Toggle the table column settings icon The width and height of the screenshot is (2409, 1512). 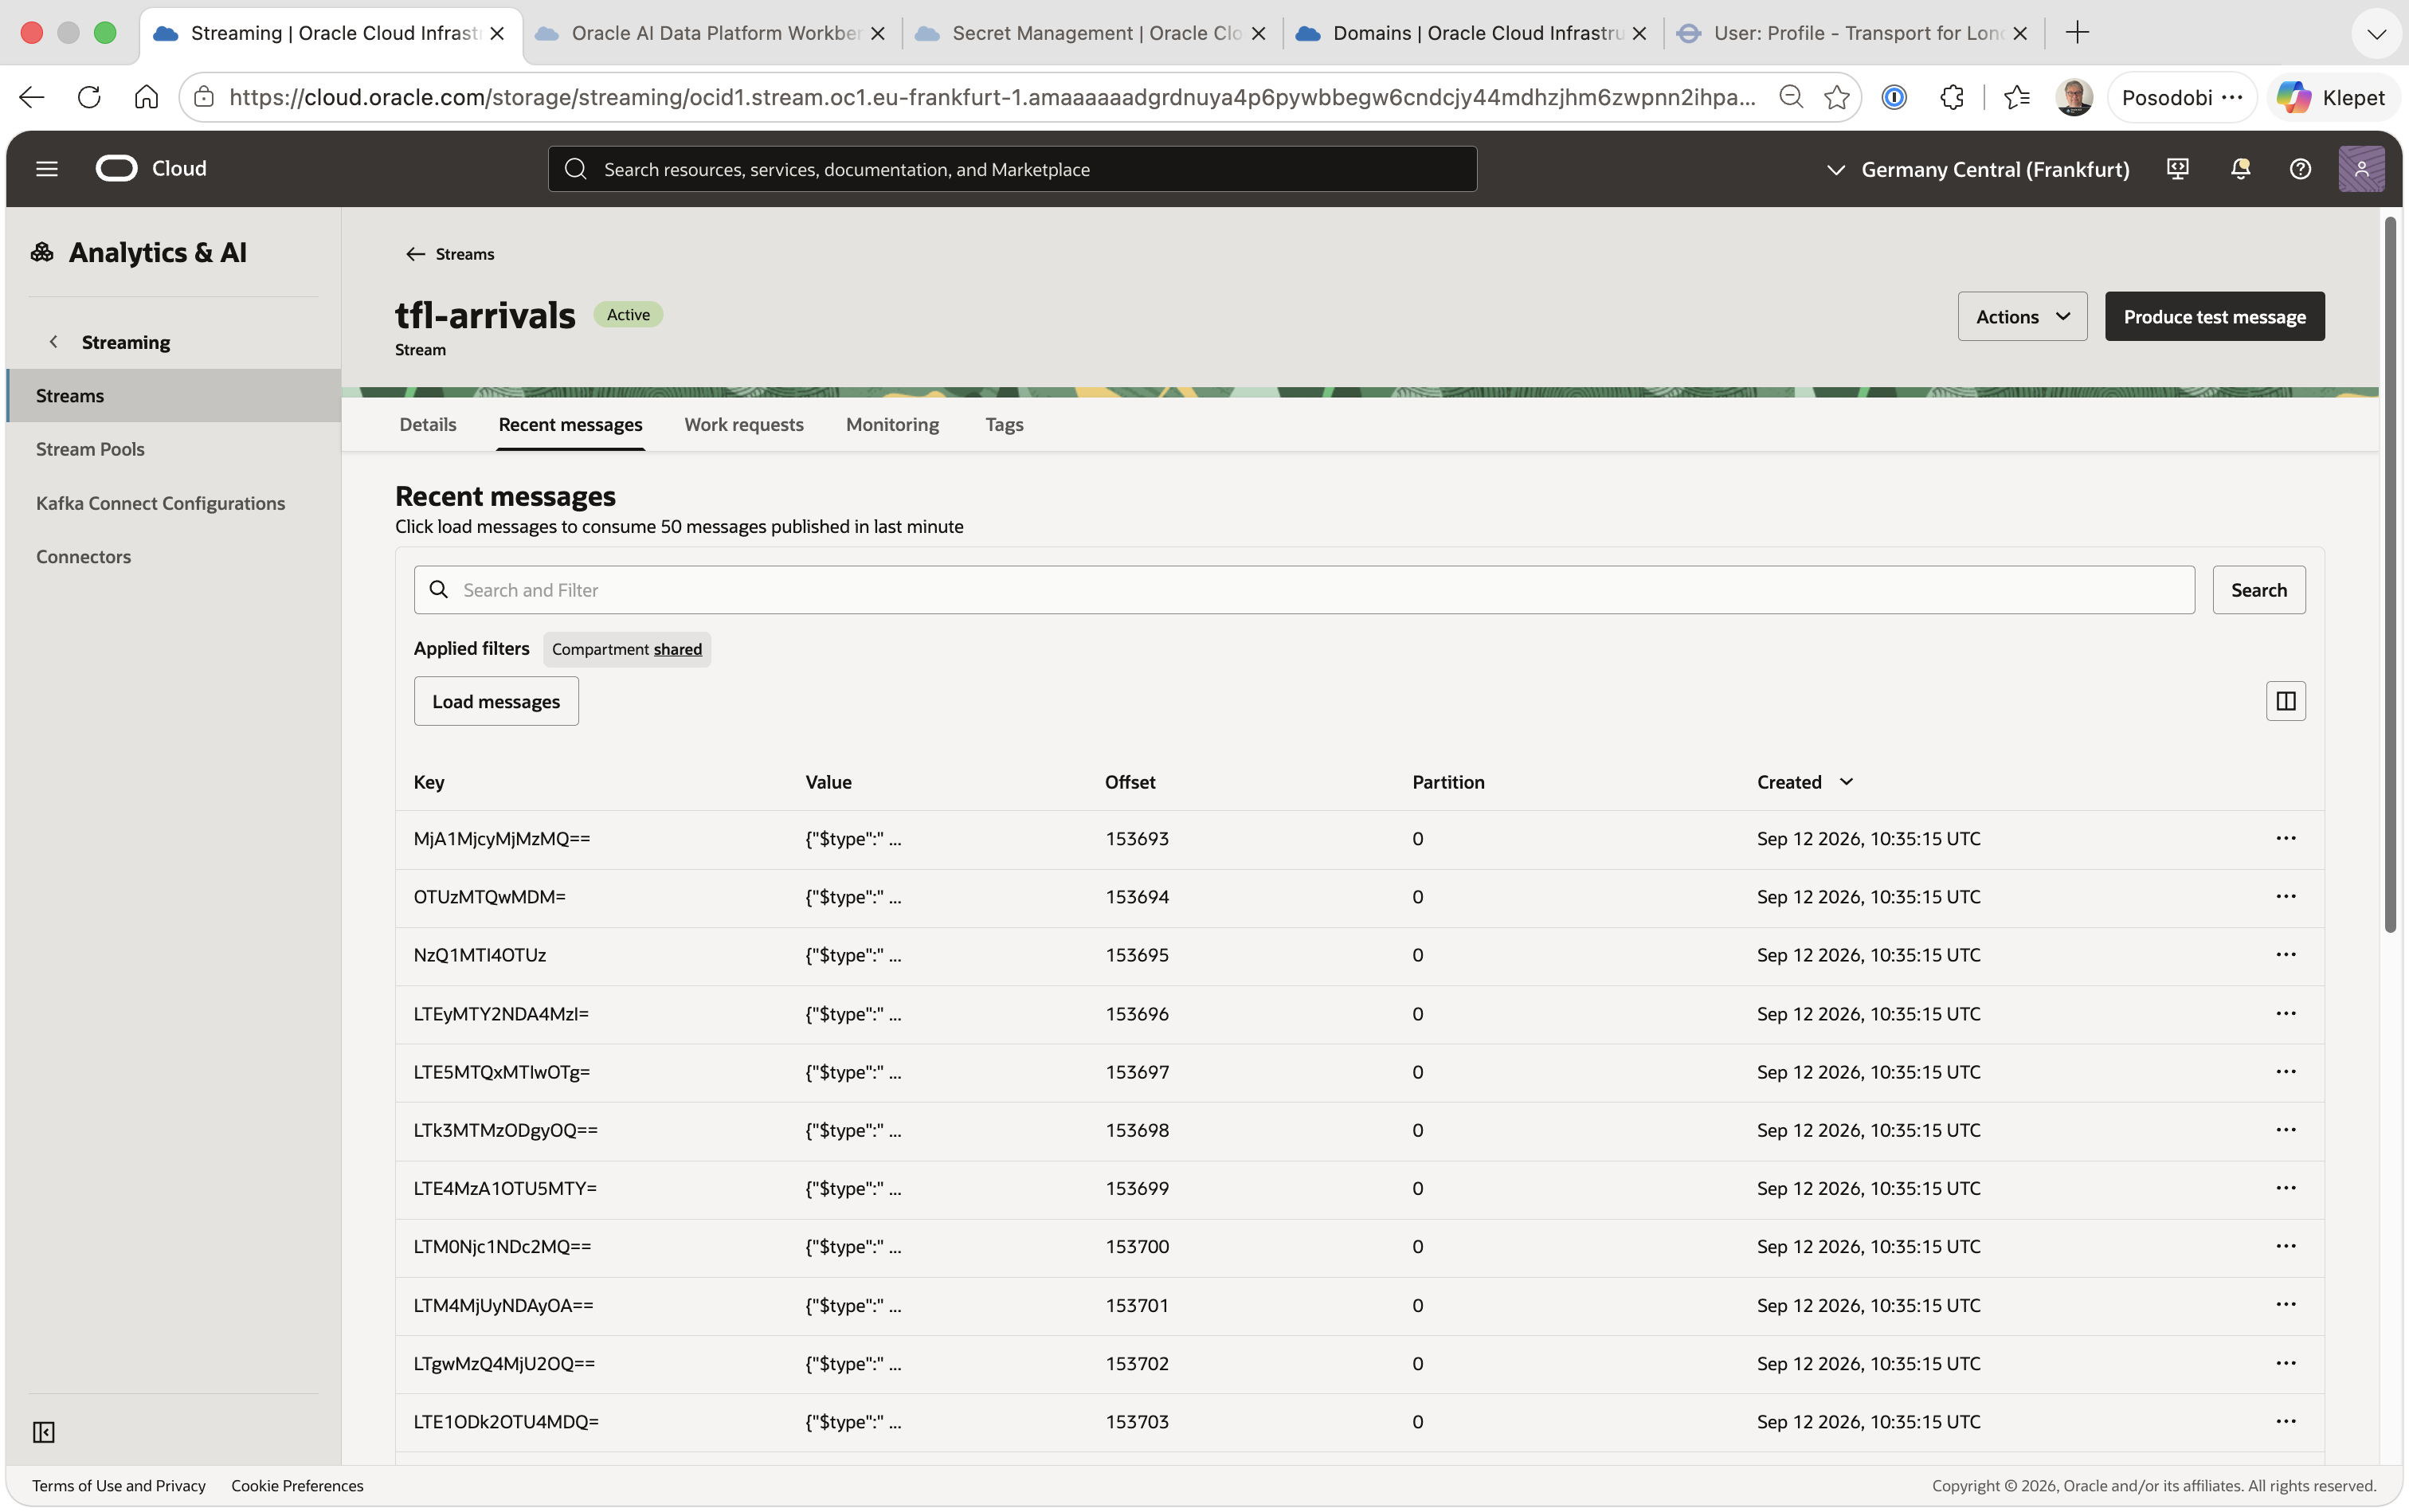click(x=2285, y=701)
